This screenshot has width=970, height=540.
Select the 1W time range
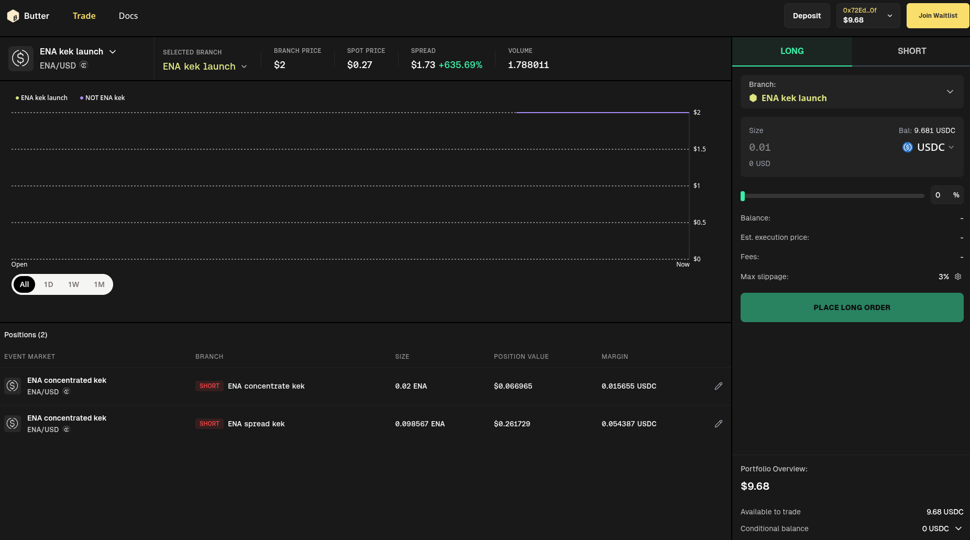tap(74, 284)
